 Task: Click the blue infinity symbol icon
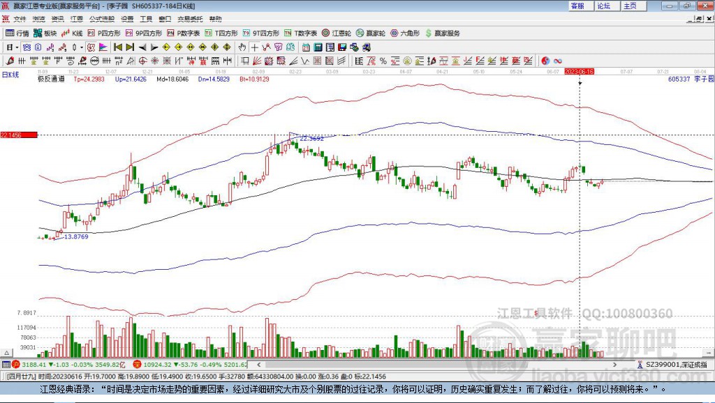pos(558,61)
